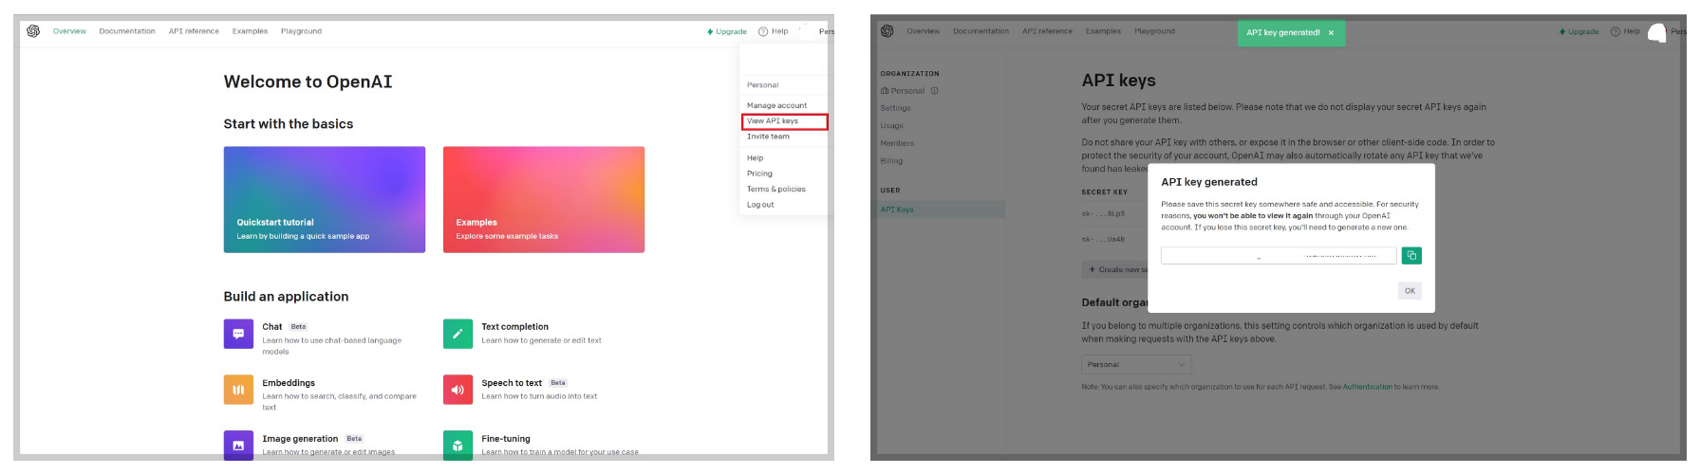Viewport: 1700px width, 474px height.
Task: Follow the Authentication link in note
Action: pyautogui.click(x=1367, y=387)
